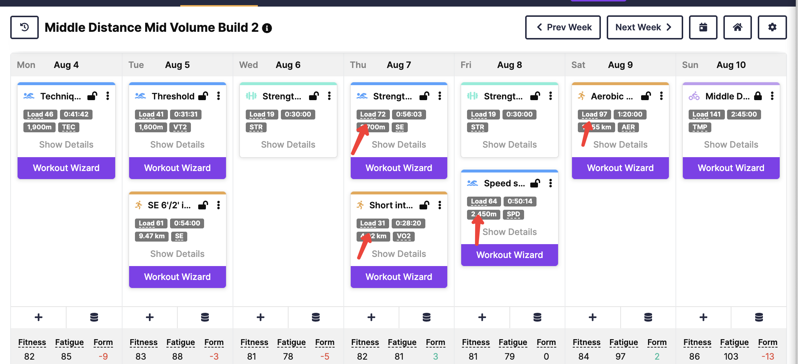Viewport: 798px width, 364px height.
Task: Click Fitness label under Monday
Action: coord(32,342)
